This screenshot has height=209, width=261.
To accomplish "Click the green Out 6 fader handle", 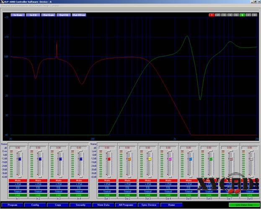I will 211,159.
